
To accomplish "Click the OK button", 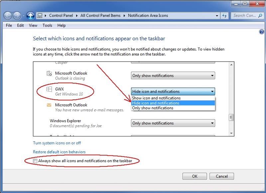I will pyautogui.click(x=195, y=176).
